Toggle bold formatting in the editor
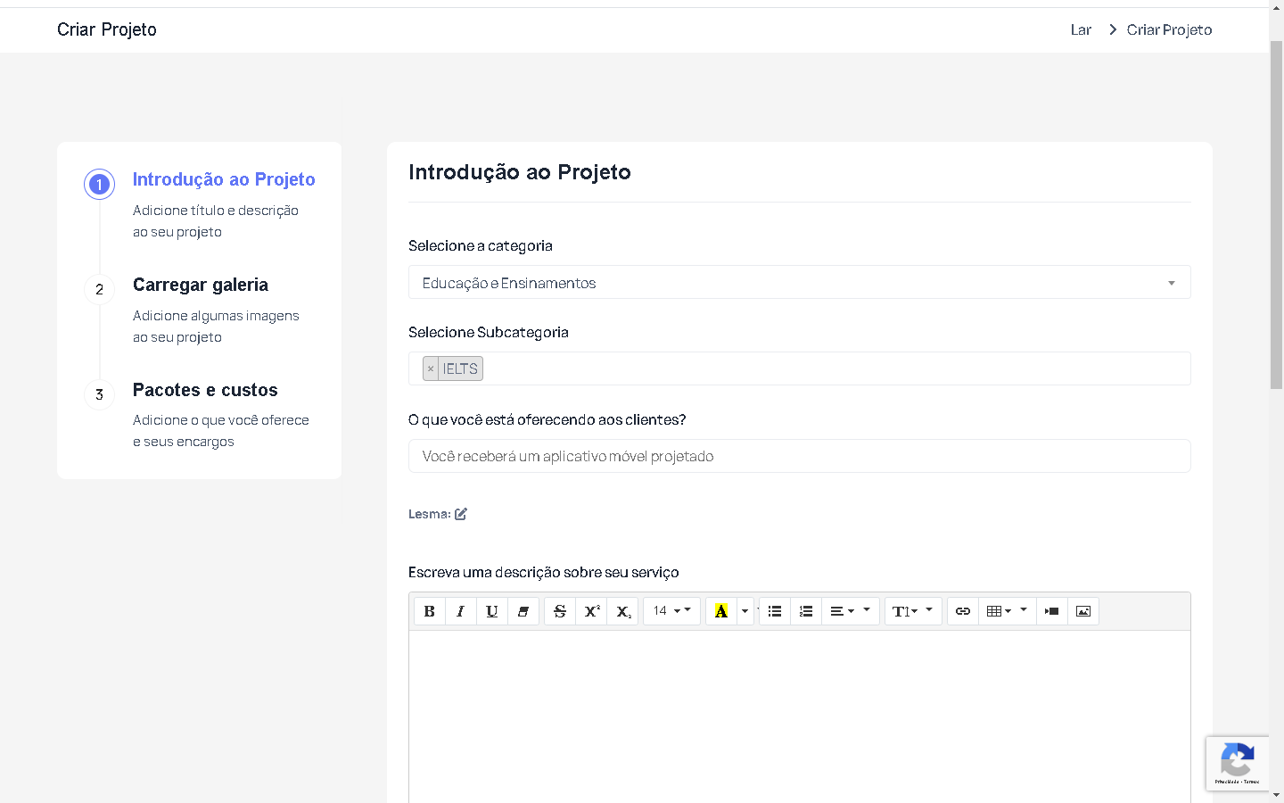The height and width of the screenshot is (803, 1284). tap(429, 611)
